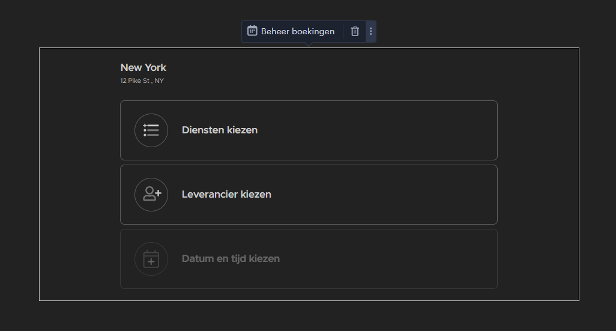Click the calendar icon in the block toolbar

pos(252,31)
